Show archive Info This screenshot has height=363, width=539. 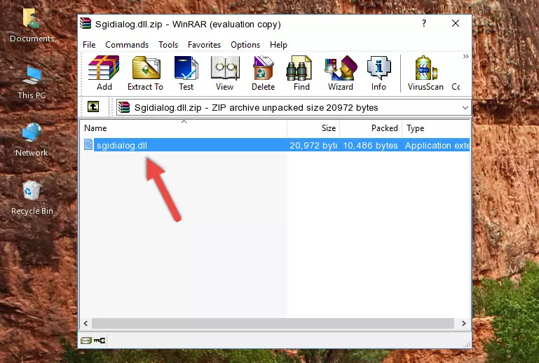[x=378, y=73]
